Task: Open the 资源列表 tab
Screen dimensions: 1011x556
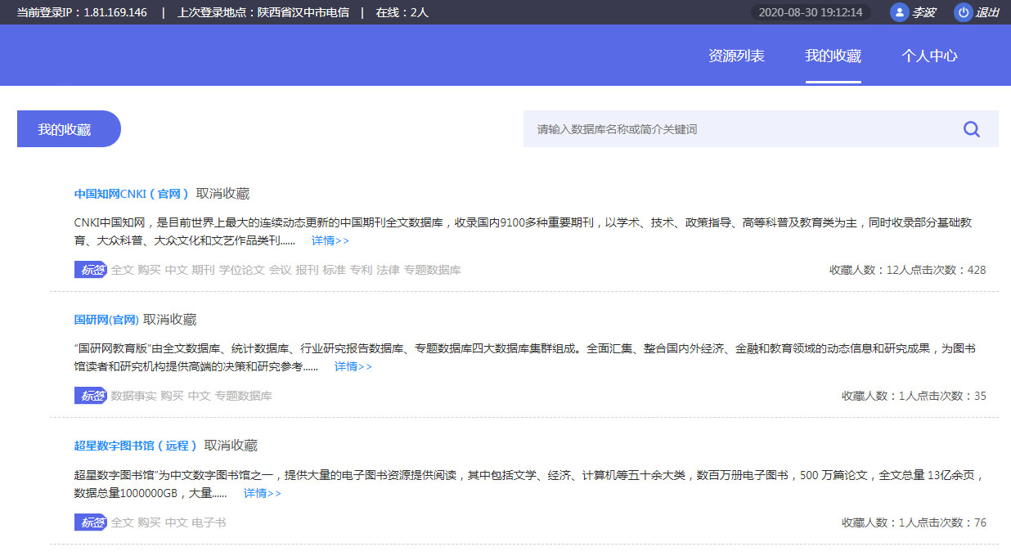Action: coord(736,56)
